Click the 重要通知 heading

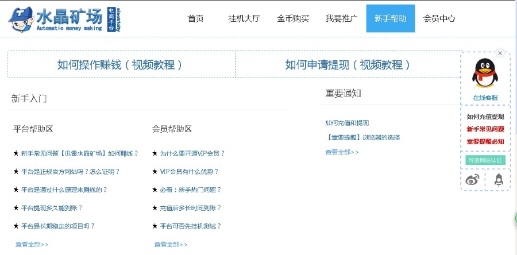click(344, 93)
